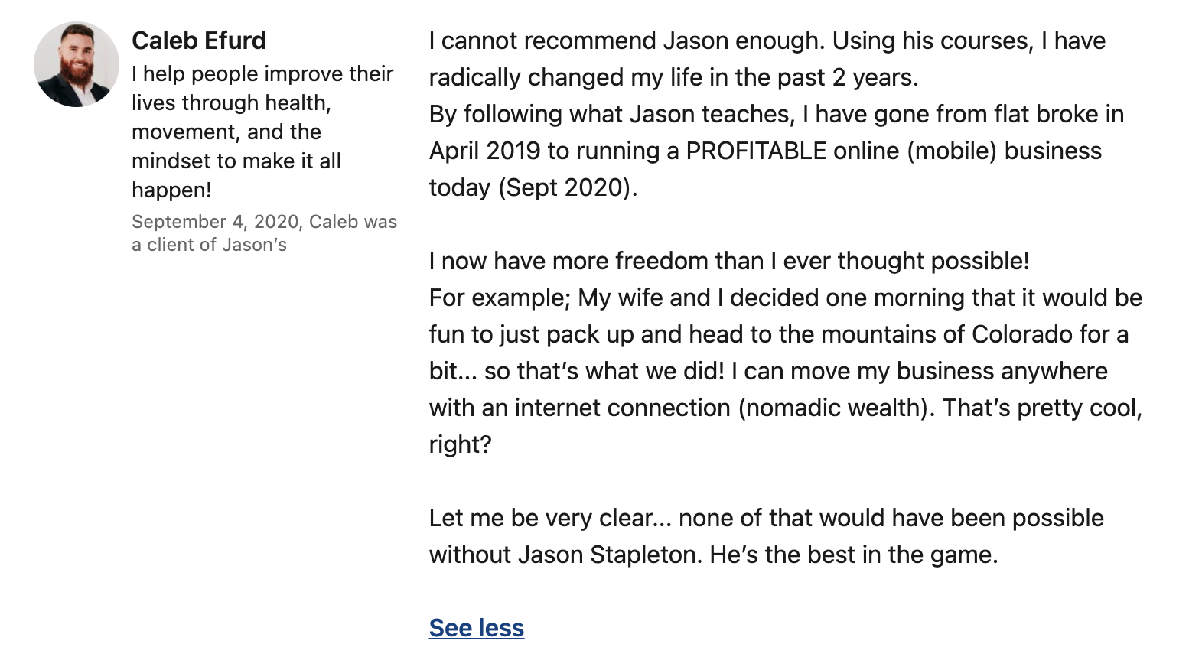Click the sentence 'I cannot recommend Jason enough'
The height and width of the screenshot is (670, 1189).
pyautogui.click(x=626, y=41)
